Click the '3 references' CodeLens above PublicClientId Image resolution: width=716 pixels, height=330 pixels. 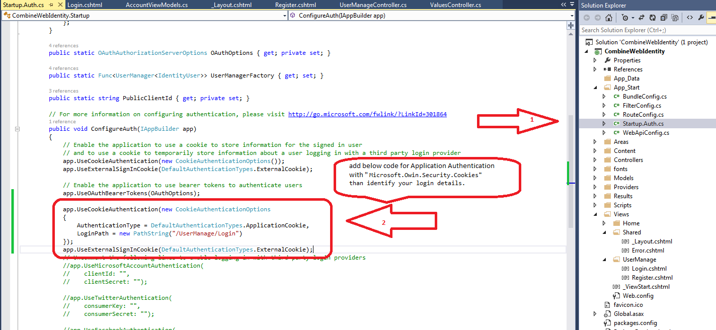[63, 91]
